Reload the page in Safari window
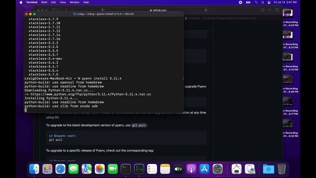Viewport: 316px width, 178px height. 206,10
